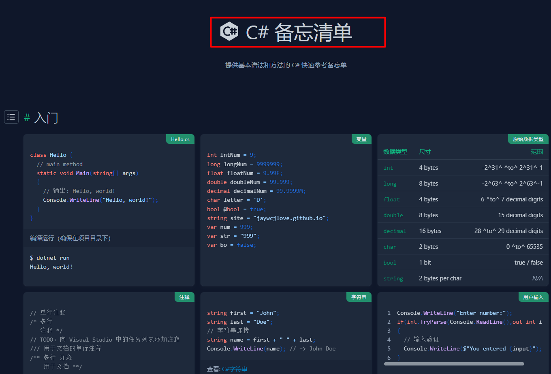Select the 原始数据类型 card label
Image resolution: width=551 pixels, height=374 pixels.
(528, 139)
